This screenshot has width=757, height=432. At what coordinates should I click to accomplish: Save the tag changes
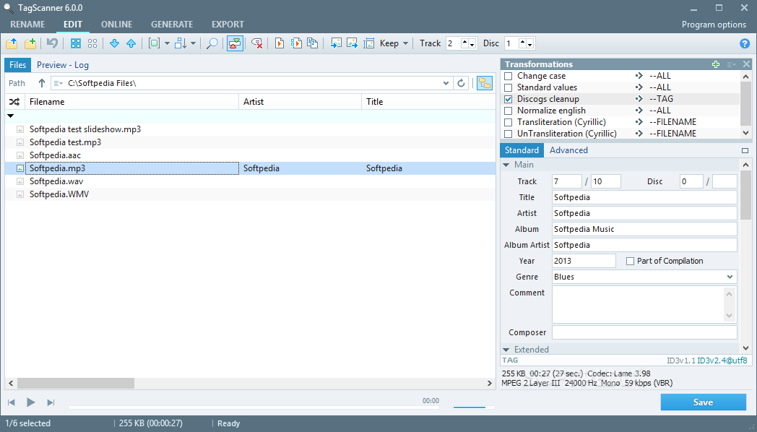pos(704,402)
